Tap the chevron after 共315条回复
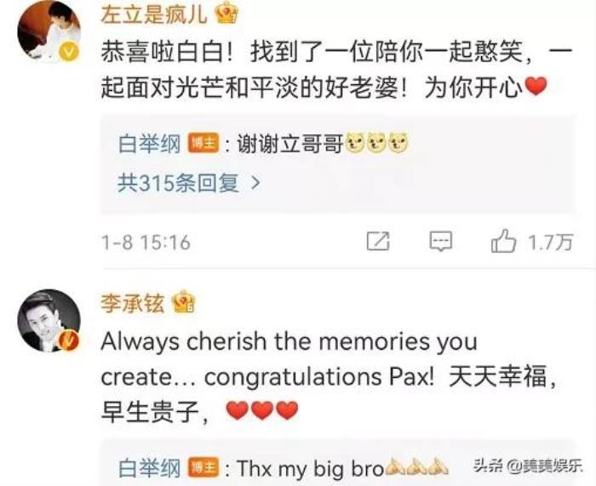The height and width of the screenshot is (486, 596). [256, 183]
